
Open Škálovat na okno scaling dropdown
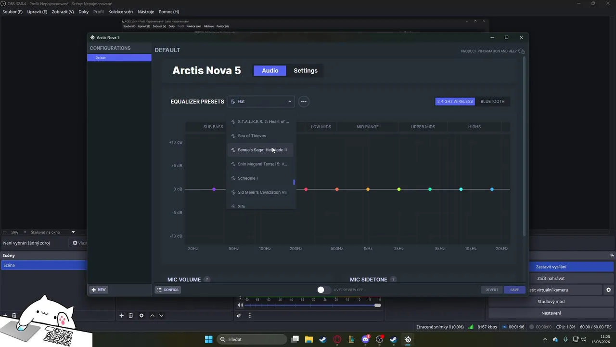[53, 232]
